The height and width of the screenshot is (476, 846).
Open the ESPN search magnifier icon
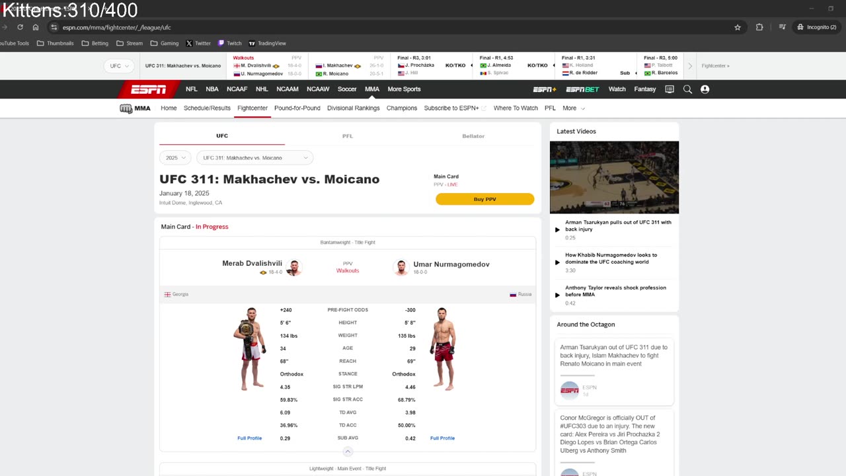click(687, 89)
